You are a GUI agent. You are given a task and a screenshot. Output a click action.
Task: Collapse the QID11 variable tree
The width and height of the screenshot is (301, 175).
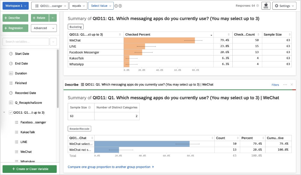pyautogui.click(x=4, y=113)
